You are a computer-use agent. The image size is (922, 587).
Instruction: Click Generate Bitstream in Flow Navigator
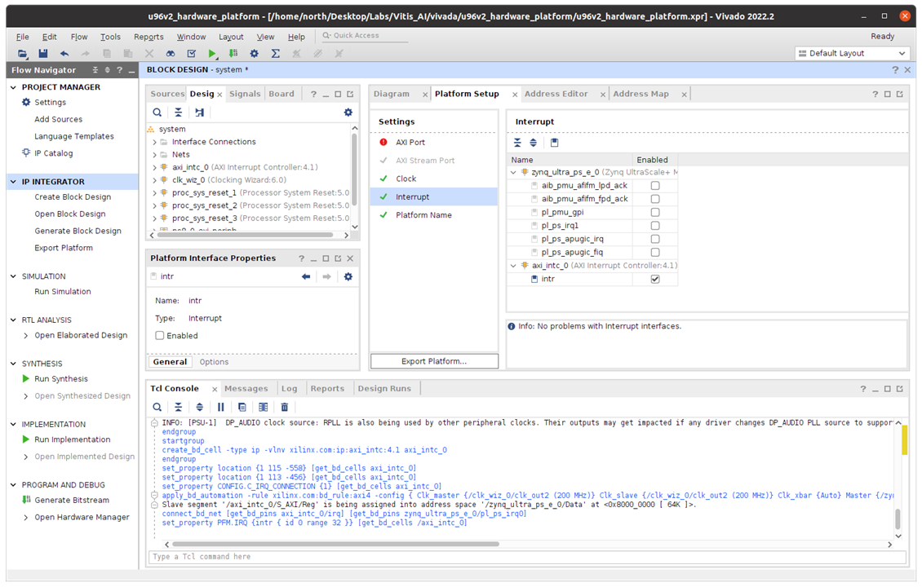tap(72, 500)
